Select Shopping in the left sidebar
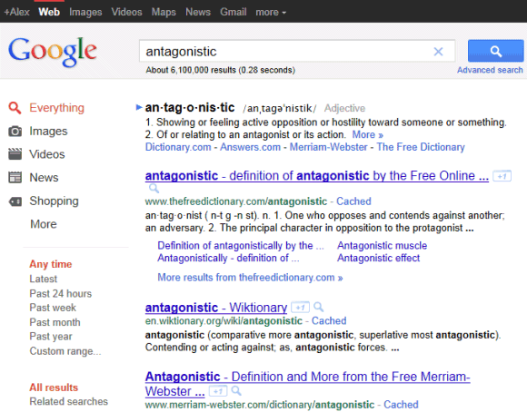This screenshot has height=412, width=527. pos(55,201)
